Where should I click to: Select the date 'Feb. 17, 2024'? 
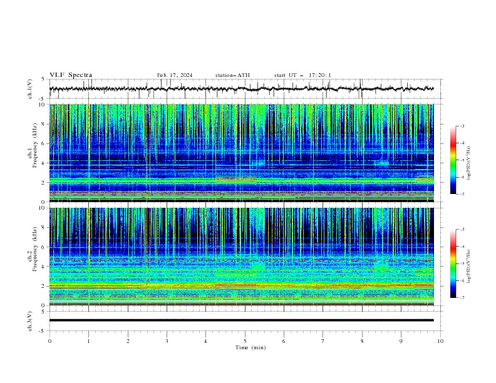175,75
